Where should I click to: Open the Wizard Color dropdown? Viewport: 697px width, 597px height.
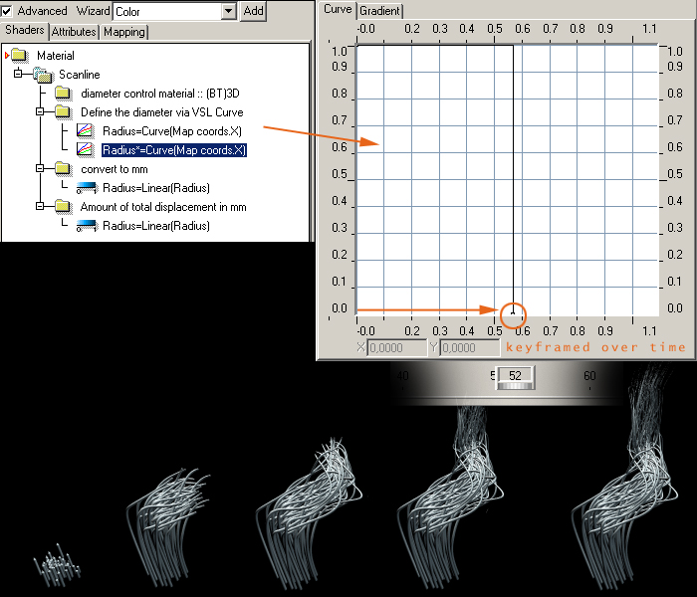click(229, 11)
